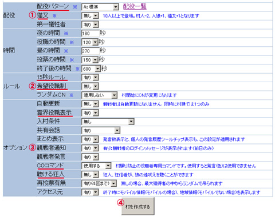This screenshot has height=217, width=275.
Task: Open the アクセス元 dropdown
Action: pos(90,192)
